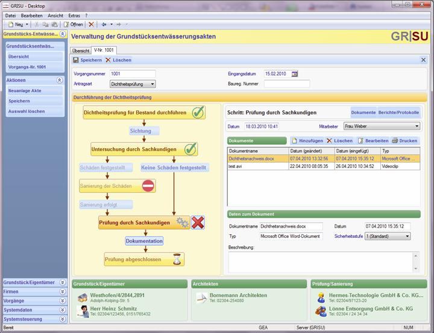Select the test.avi document row
The width and height of the screenshot is (434, 333).
(257, 166)
